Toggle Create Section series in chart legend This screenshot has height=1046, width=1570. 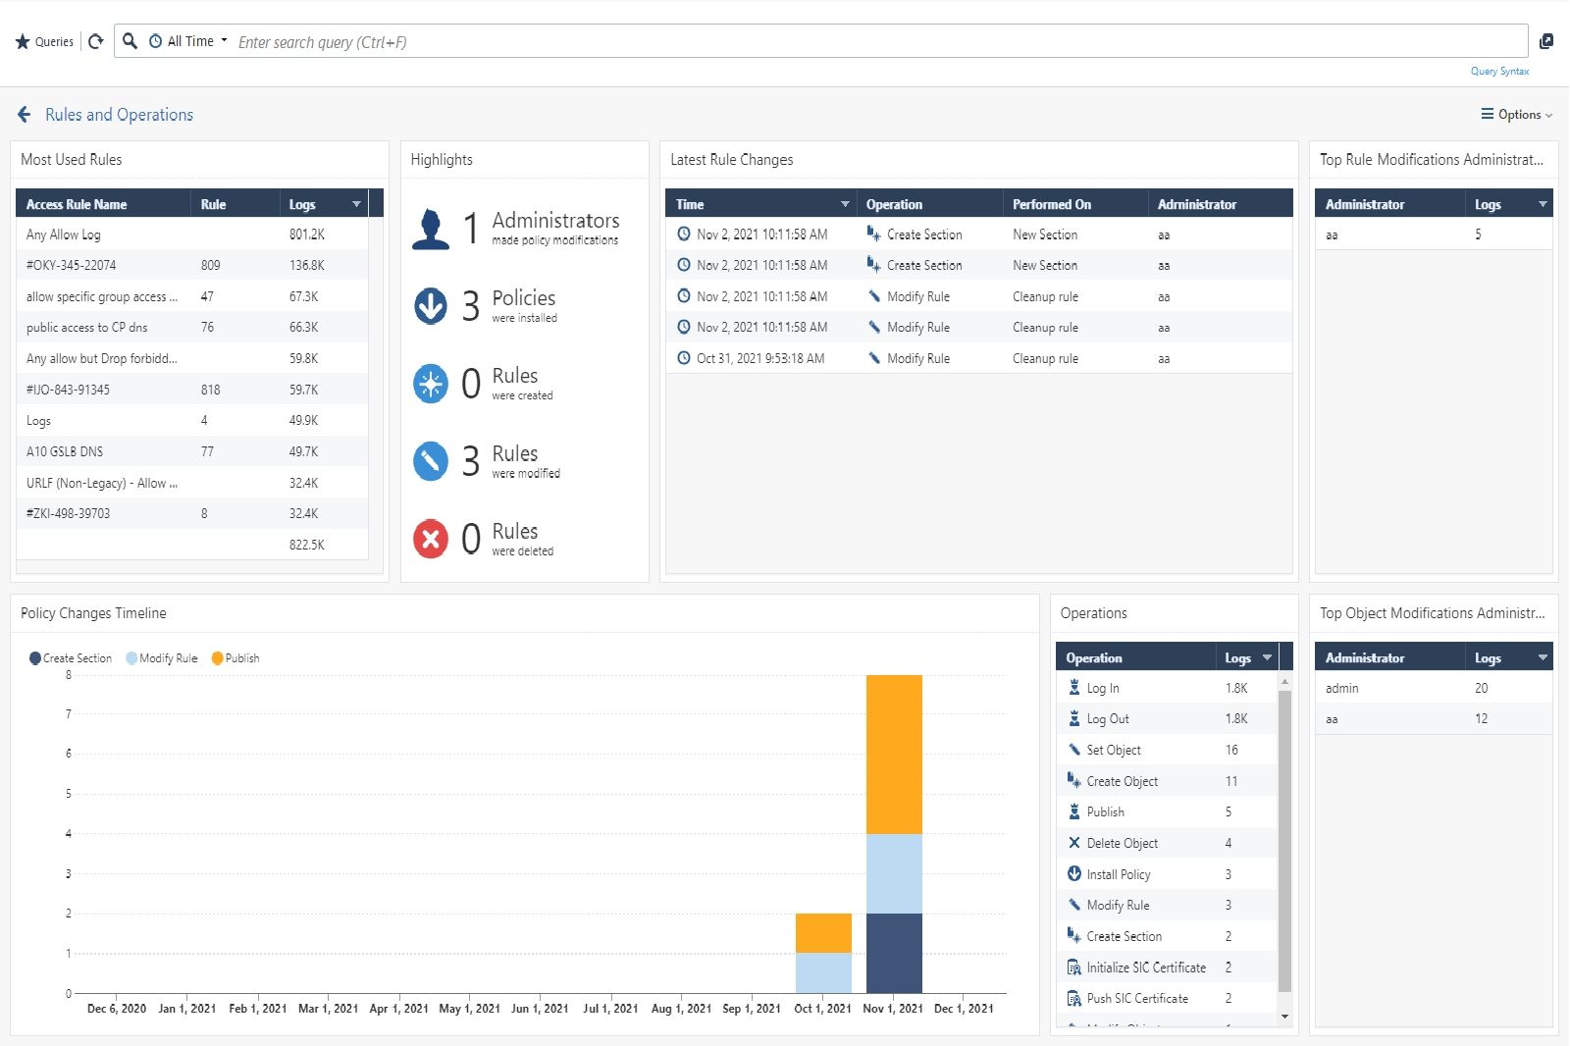(x=71, y=658)
